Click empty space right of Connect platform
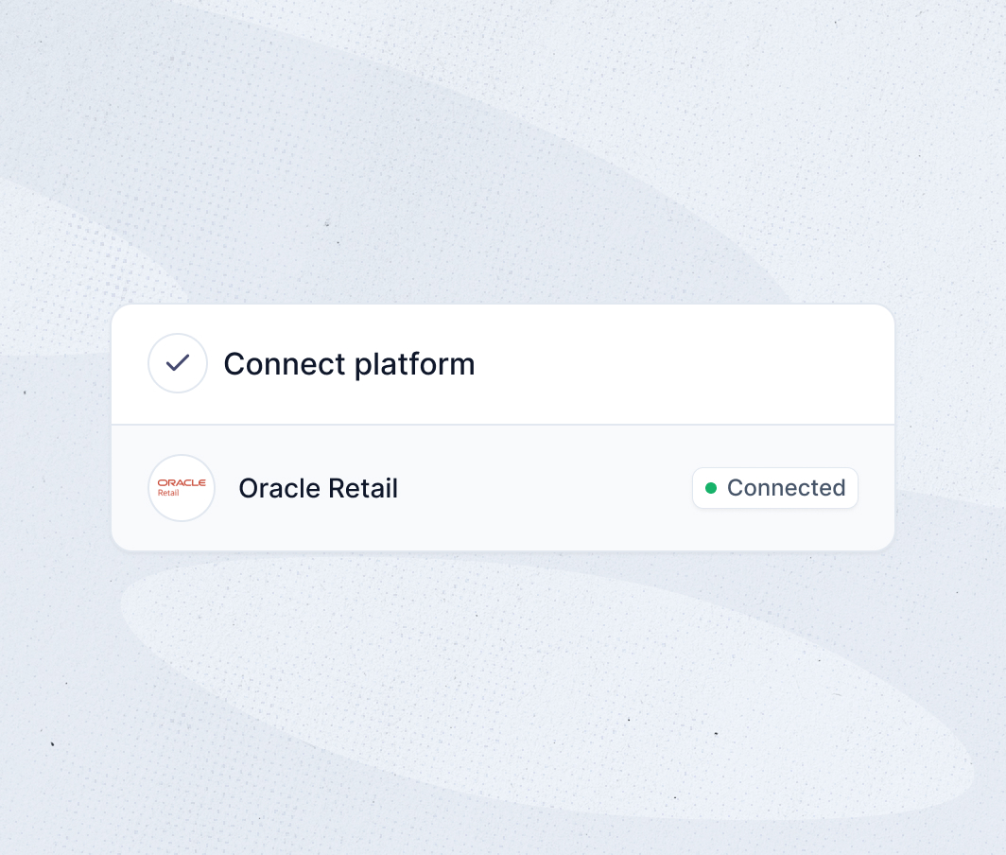This screenshot has width=1006, height=855. 680,364
